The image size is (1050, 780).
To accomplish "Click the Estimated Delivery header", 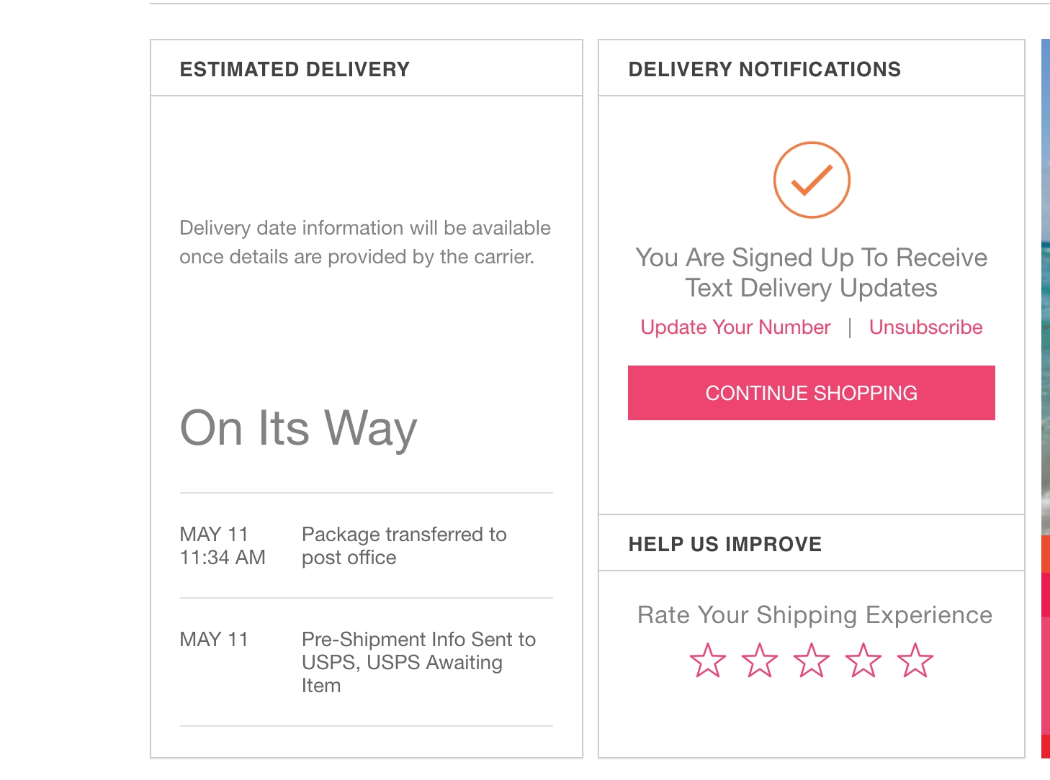I will [x=295, y=70].
